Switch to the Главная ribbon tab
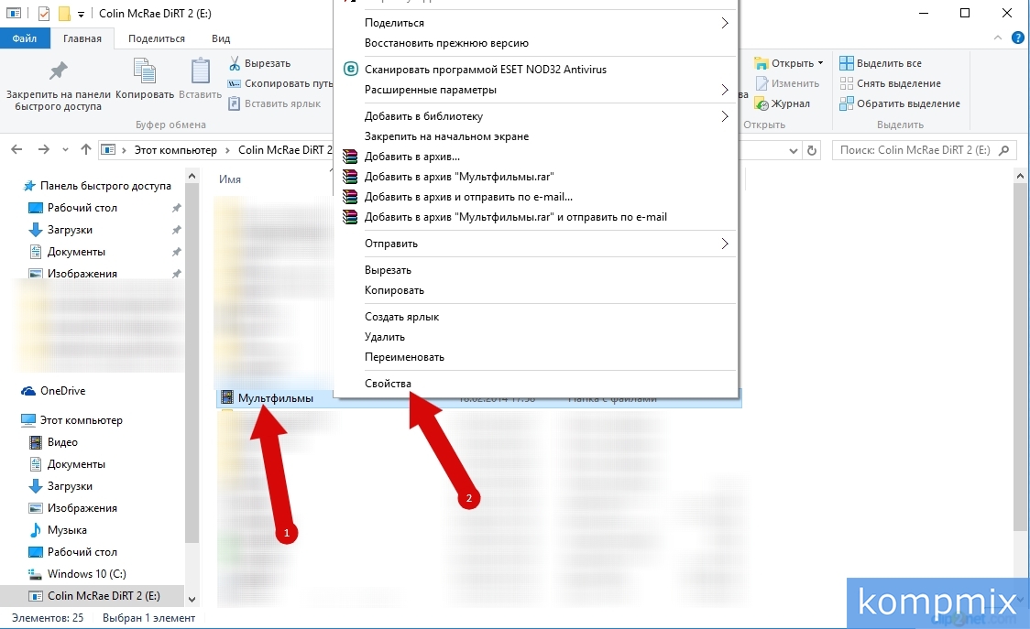The image size is (1030, 629). click(x=82, y=38)
